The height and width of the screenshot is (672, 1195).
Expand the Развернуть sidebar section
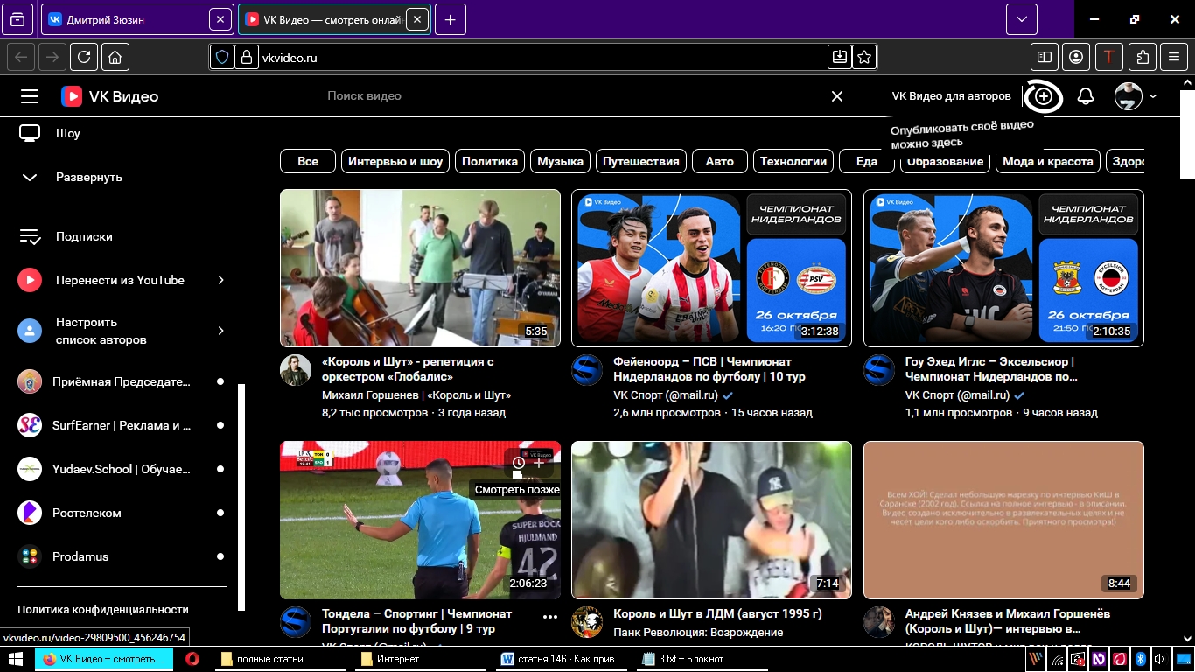(x=88, y=177)
